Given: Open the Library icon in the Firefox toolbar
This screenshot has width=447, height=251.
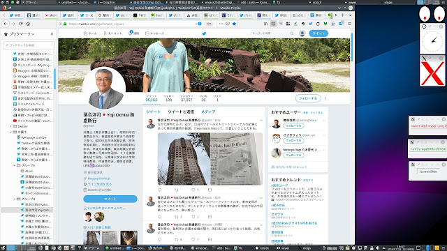Looking at the screenshot, I should [x=265, y=24].
